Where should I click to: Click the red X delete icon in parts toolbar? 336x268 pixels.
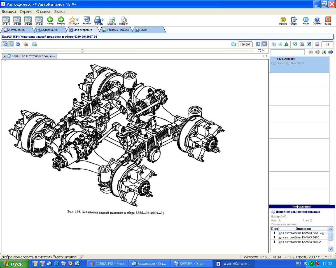(x=302, y=44)
